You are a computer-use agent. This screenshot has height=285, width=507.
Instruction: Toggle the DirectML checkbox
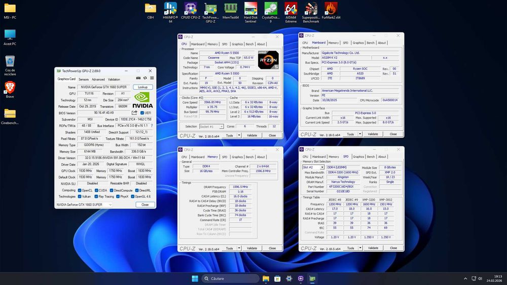(137, 190)
